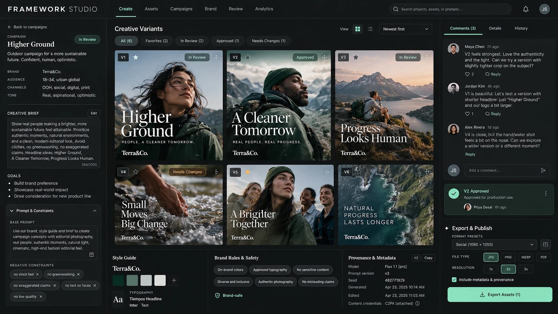Choose 1x resolution
The width and height of the screenshot is (558, 314).
pyautogui.click(x=491, y=269)
